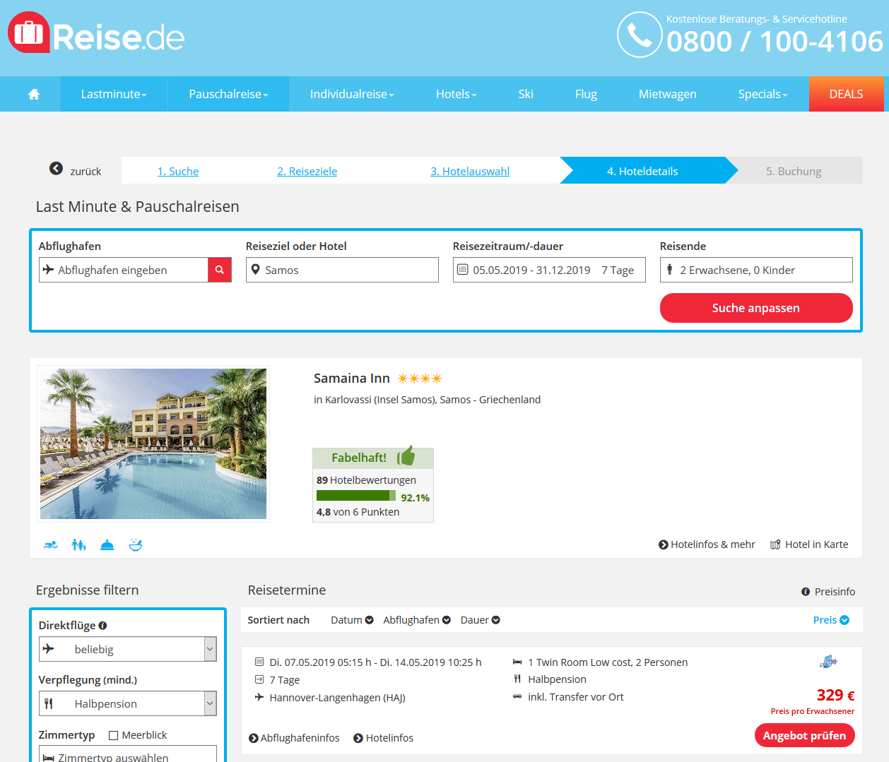889x762 pixels.
Task: Go to step 3. Hotelauswahl
Action: coord(470,171)
